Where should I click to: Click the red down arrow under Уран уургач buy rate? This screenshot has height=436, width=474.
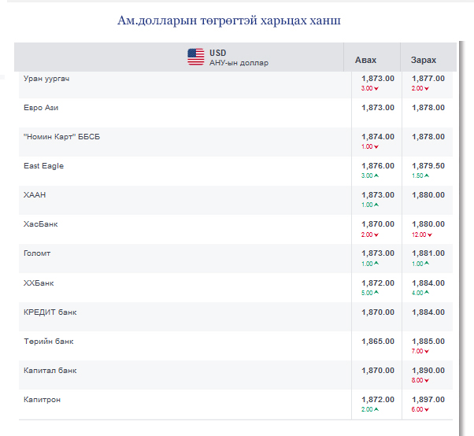pos(376,88)
